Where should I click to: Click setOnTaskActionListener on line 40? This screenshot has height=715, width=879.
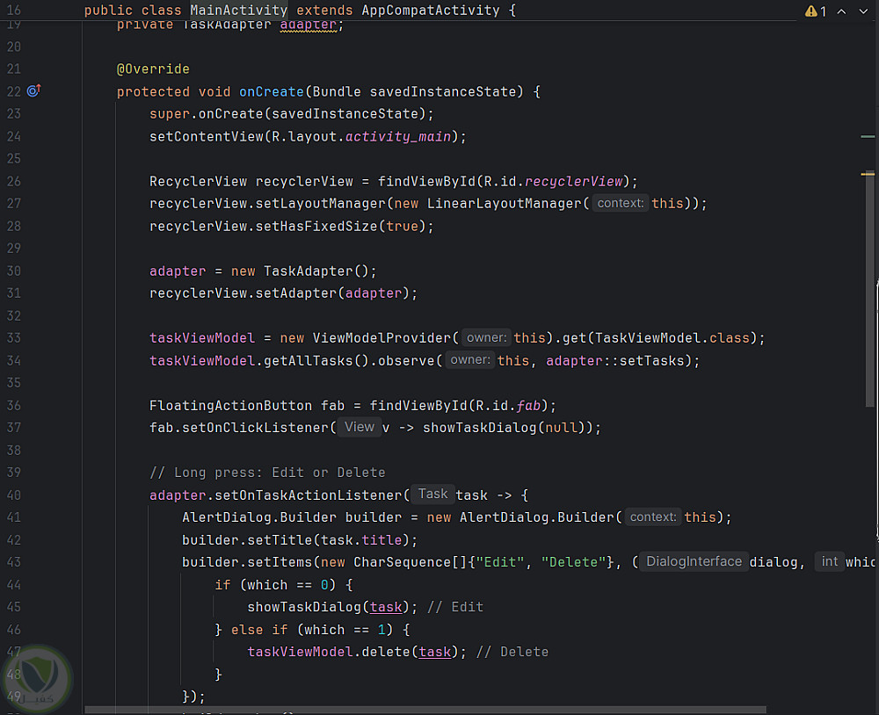click(x=309, y=495)
